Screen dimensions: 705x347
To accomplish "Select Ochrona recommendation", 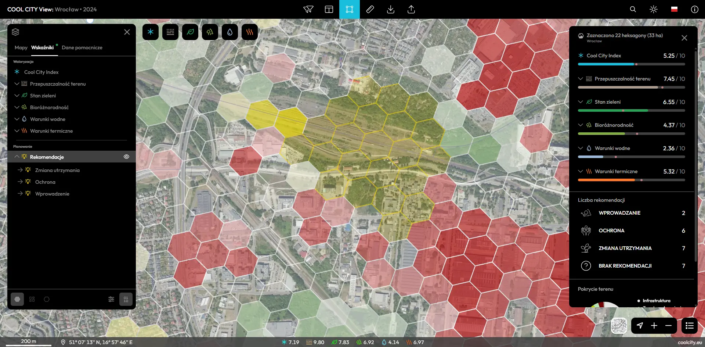I will [45, 182].
